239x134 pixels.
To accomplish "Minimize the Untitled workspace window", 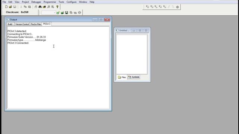I will coord(134,31).
